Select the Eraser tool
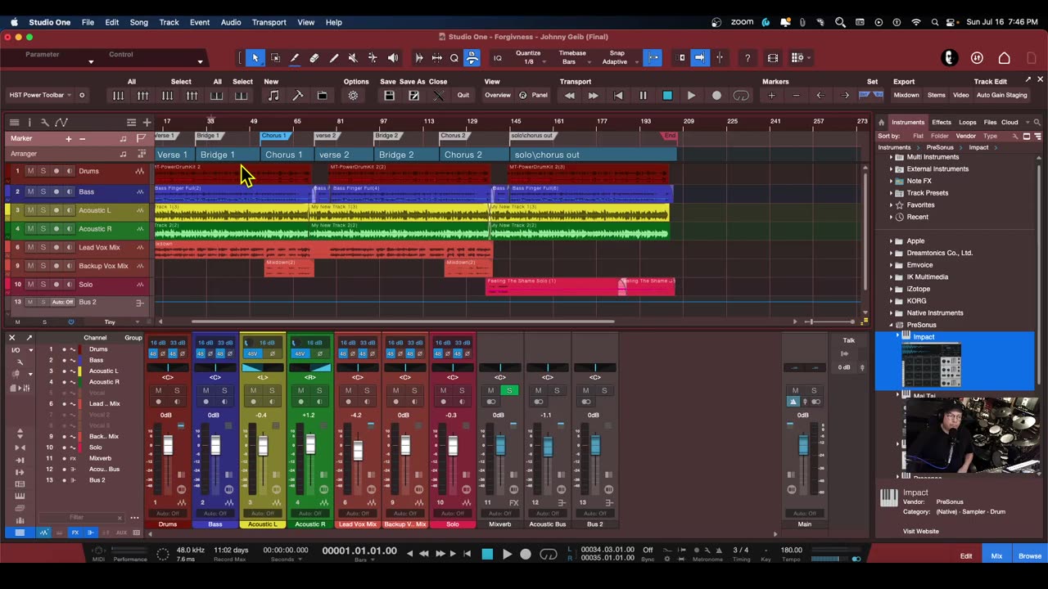The image size is (1048, 589). (314, 58)
